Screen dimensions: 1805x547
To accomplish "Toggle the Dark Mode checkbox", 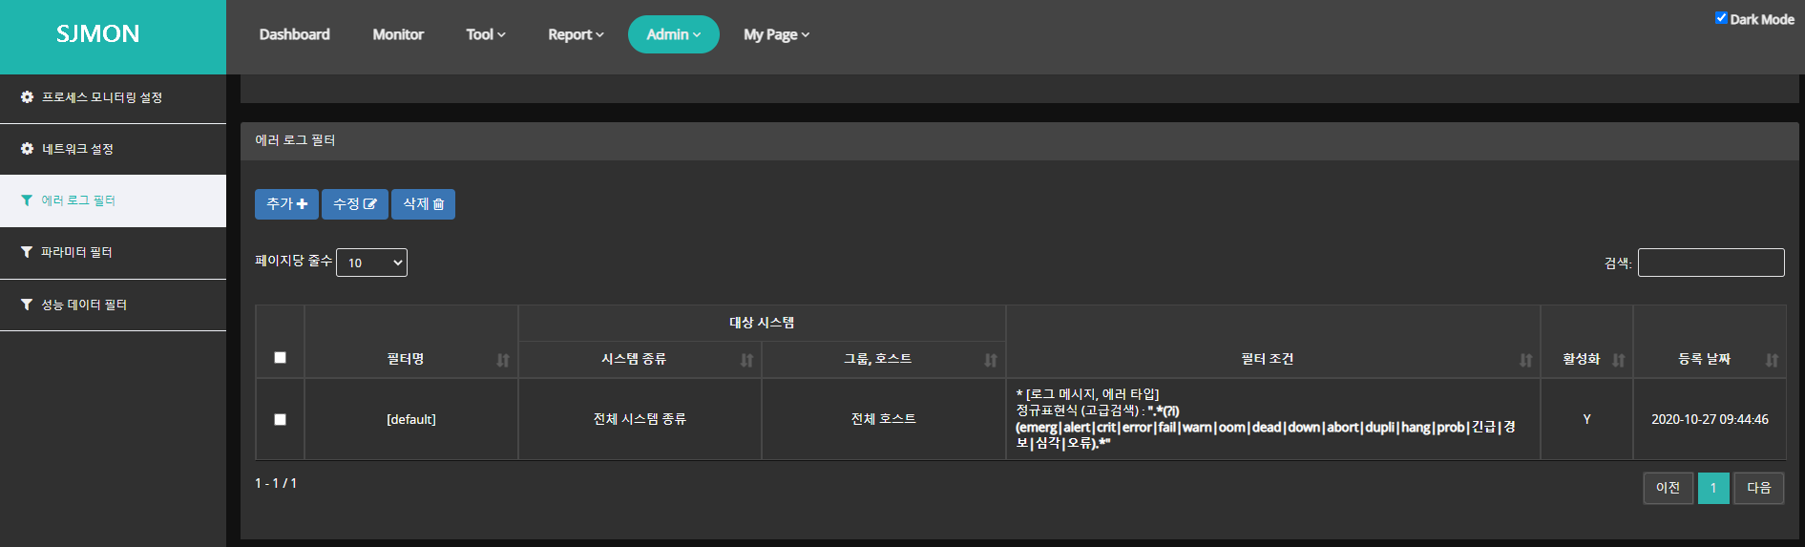I will click(x=1721, y=18).
